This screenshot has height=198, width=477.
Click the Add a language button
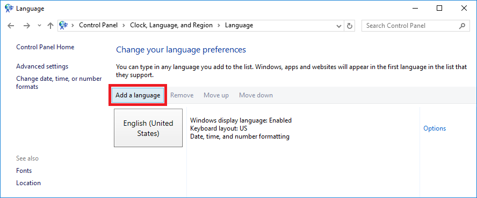pyautogui.click(x=138, y=95)
